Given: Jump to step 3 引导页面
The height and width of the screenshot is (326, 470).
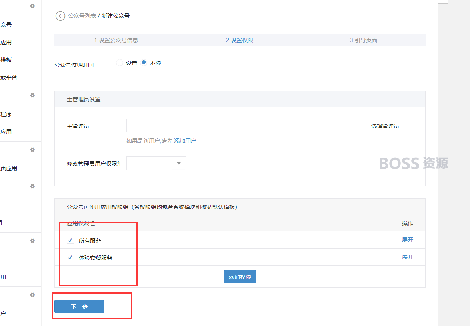Looking at the screenshot, I should pyautogui.click(x=364, y=40).
